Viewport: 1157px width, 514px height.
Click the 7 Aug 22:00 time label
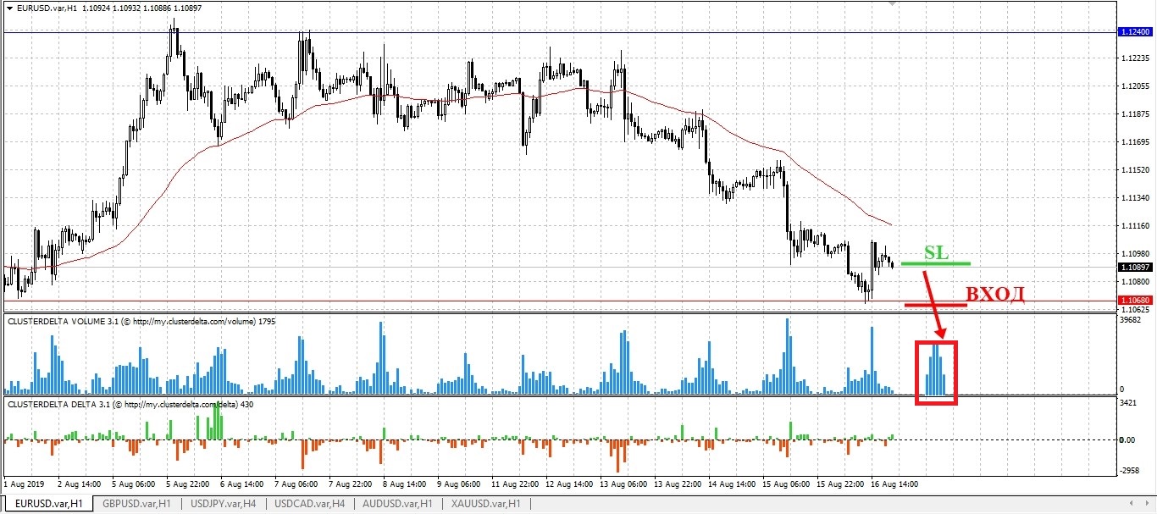350,485
